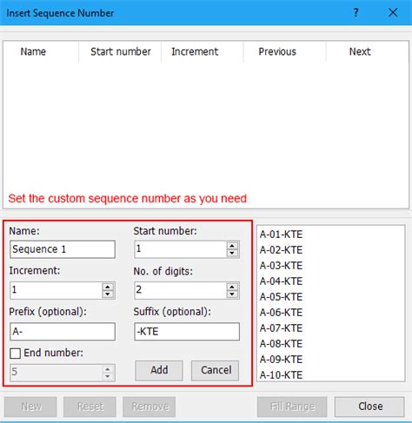The width and height of the screenshot is (412, 423).
Task: Focus the Name field containing Sequence 1
Action: [63, 249]
